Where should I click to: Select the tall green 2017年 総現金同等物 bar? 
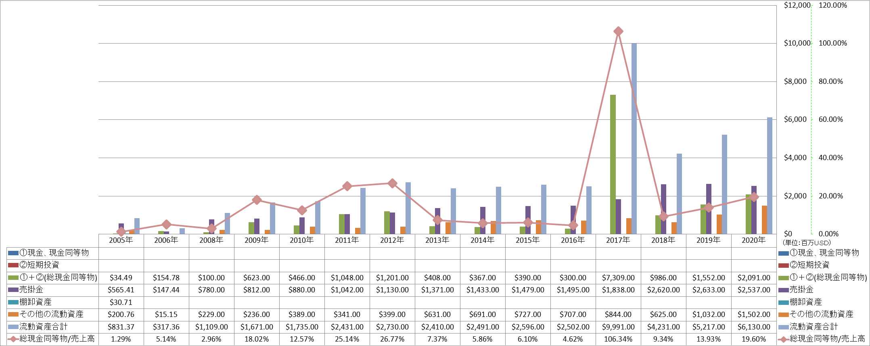click(x=613, y=165)
